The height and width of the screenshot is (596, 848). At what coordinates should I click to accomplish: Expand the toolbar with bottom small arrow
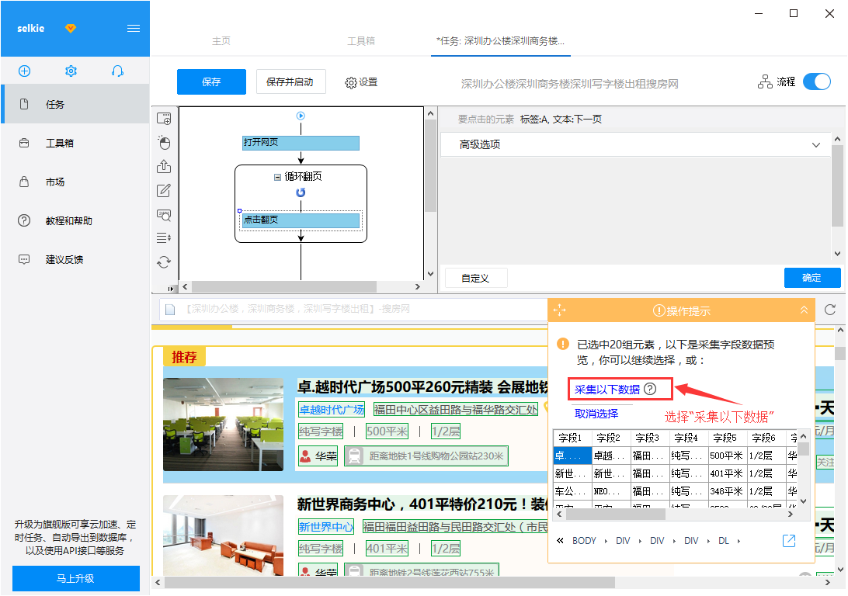(171, 289)
